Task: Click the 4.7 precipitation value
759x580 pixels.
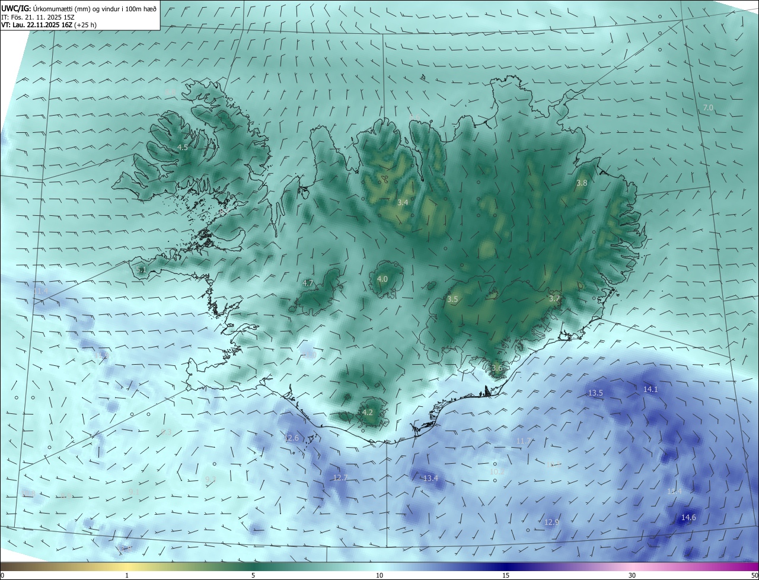Action: (x=308, y=283)
